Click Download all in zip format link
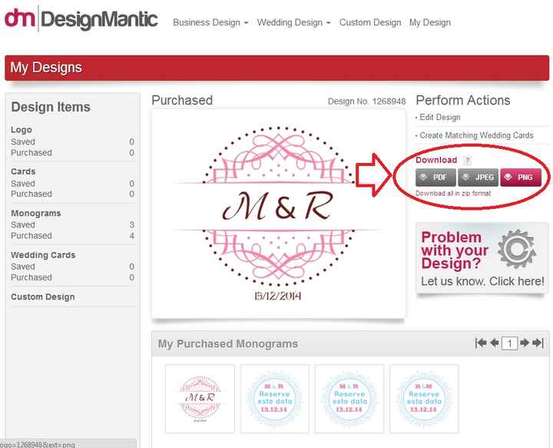Image resolution: width=553 pixels, height=448 pixels. [453, 194]
